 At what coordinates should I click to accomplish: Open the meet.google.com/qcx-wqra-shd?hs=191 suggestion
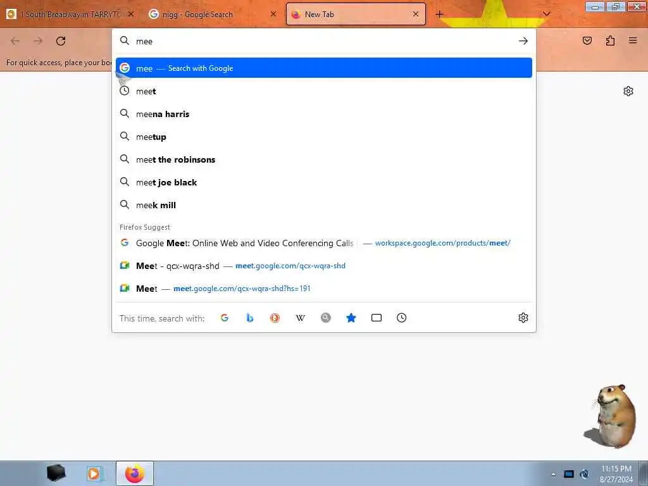[324, 289]
